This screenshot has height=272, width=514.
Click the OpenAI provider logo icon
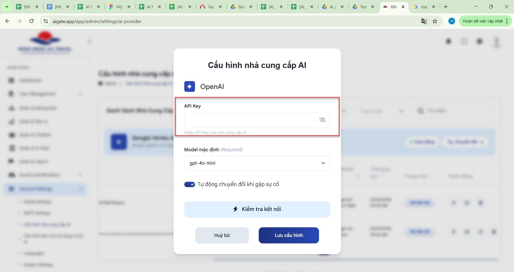189,86
